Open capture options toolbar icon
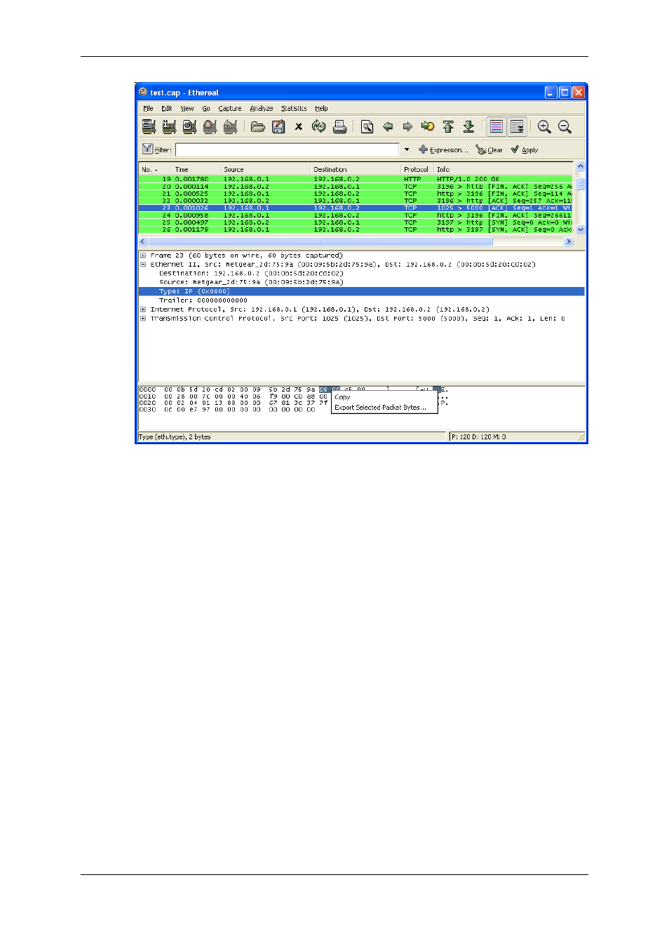Viewport: 669px width, 948px height. (169, 127)
